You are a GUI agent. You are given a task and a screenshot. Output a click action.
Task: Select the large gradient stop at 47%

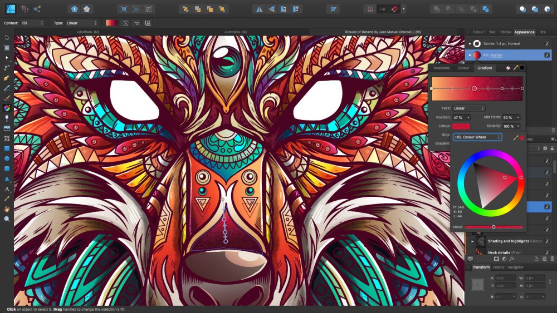click(x=474, y=88)
